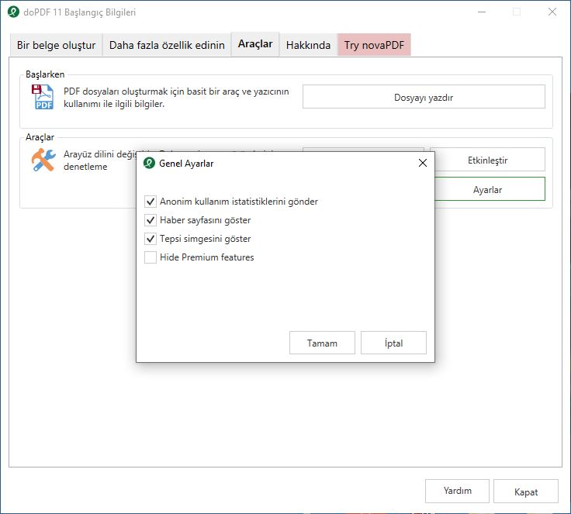Select the Araçlar tab
571x514 pixels.
[x=255, y=44]
